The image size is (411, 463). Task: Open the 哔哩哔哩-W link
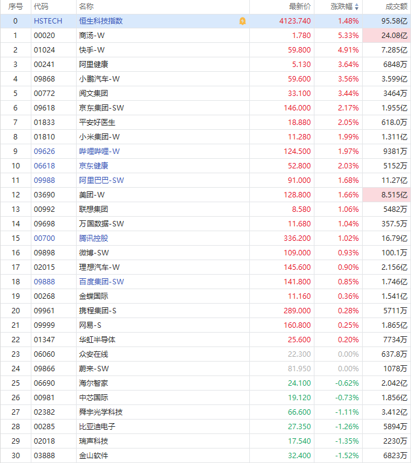point(99,151)
